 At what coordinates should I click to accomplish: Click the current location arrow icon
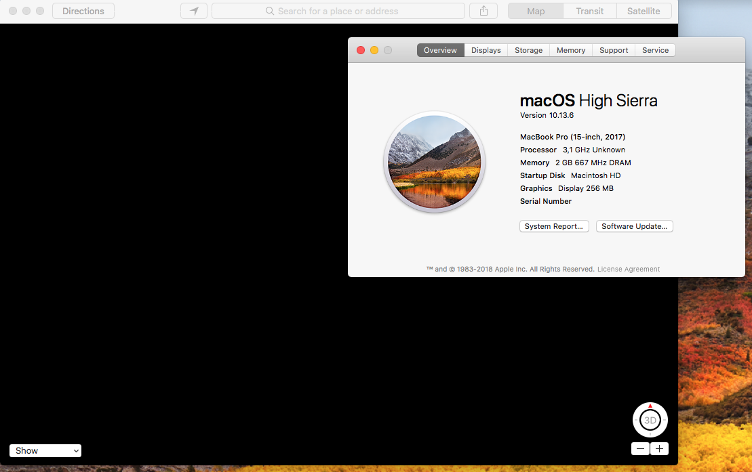tap(194, 11)
